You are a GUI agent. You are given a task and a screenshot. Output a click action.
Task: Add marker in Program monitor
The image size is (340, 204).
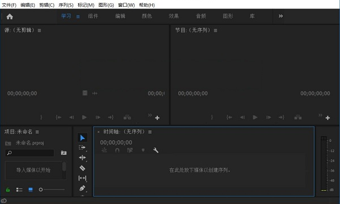click(x=212, y=118)
